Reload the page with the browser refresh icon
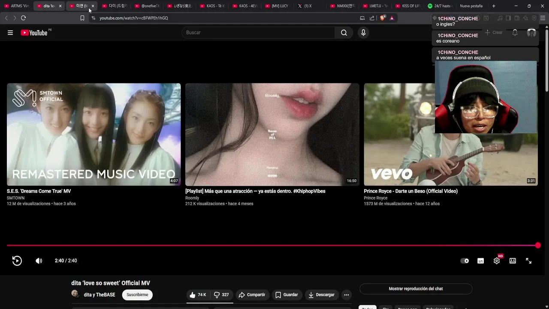The image size is (549, 309). tap(23, 18)
